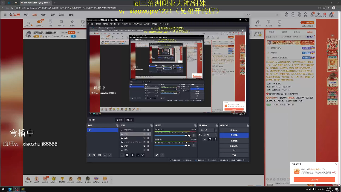
Task: Open source properties gear in Sources toolbar
Action: [132, 155]
